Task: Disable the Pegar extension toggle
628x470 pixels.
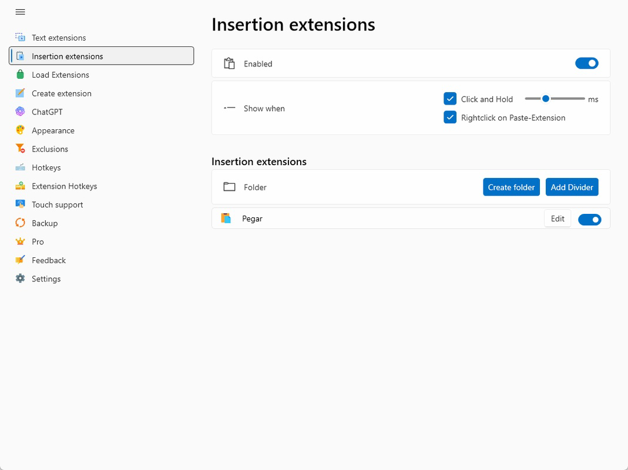Action: 590,219
